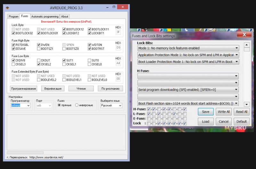The image size is (256, 169).
Task: Toggle the EESAVE fuse checkbox
Action: (x=13, y=49)
